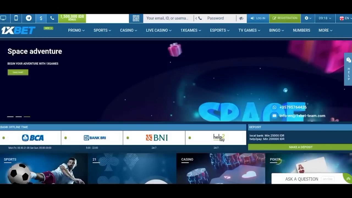
Task: Expand the SPORTS menu
Action: (x=102, y=30)
